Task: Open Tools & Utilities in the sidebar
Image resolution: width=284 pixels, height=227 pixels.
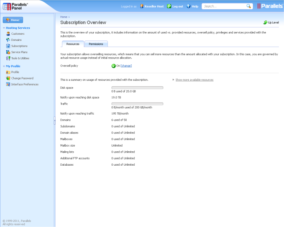Action: 20,58
